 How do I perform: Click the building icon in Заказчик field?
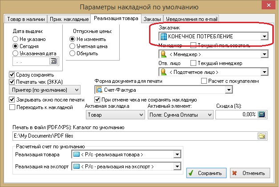tap(164, 36)
